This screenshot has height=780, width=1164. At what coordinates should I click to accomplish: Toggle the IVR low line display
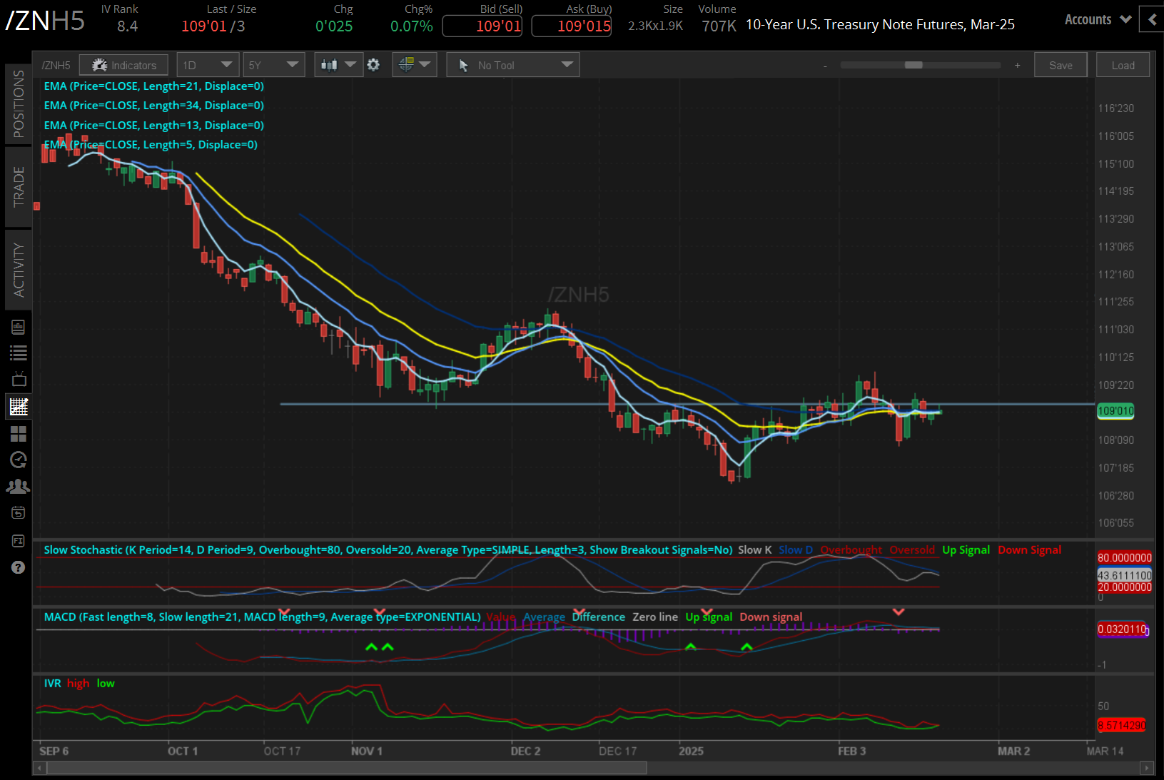105,683
